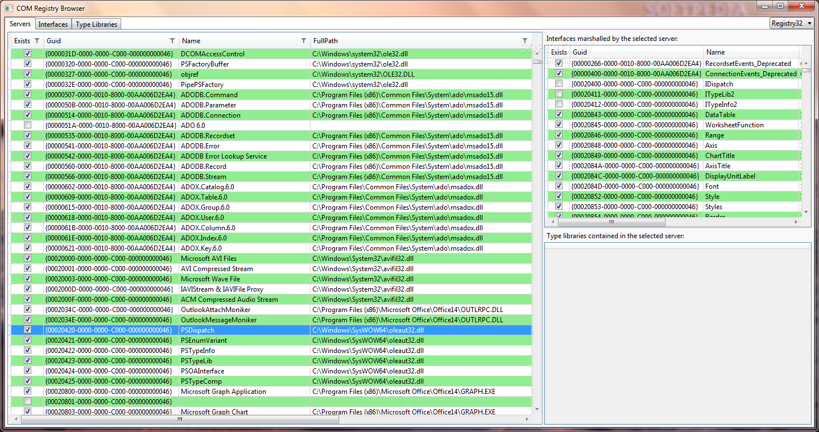
Task: Click interfaces panel Guid column header
Action: click(x=637, y=52)
